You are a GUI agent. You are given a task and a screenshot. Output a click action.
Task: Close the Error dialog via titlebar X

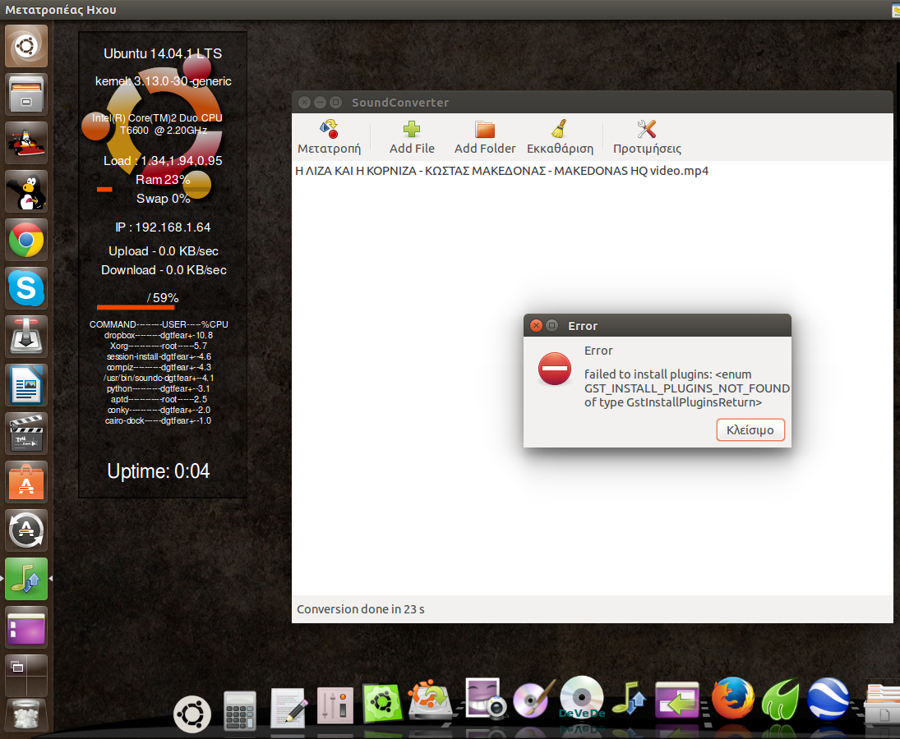tap(536, 325)
